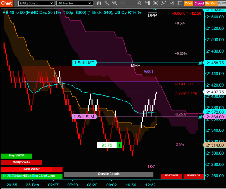Screen dimensions: 226x189
Task: Click the zoom in magnifier icon
Action: [x=115, y=3]
